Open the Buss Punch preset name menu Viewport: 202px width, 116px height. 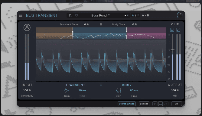[100, 15]
